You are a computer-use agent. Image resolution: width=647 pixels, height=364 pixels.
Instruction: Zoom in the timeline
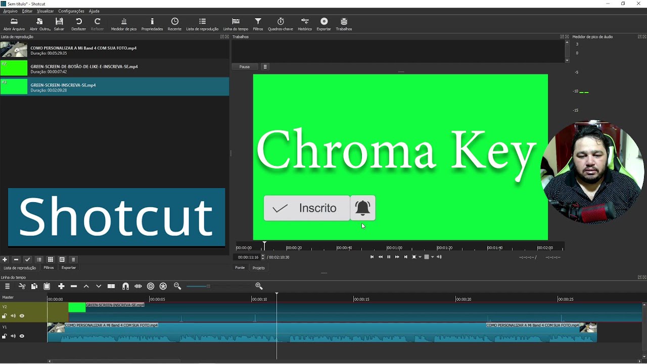pos(259,286)
